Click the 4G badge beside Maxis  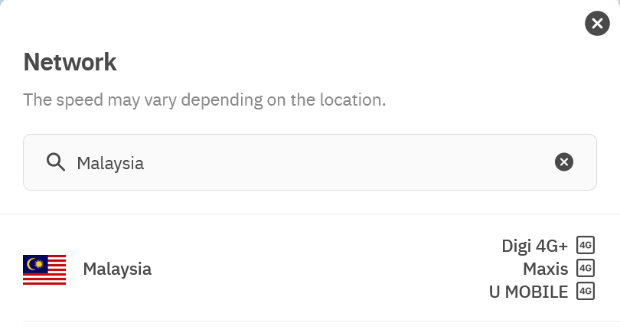(x=586, y=269)
